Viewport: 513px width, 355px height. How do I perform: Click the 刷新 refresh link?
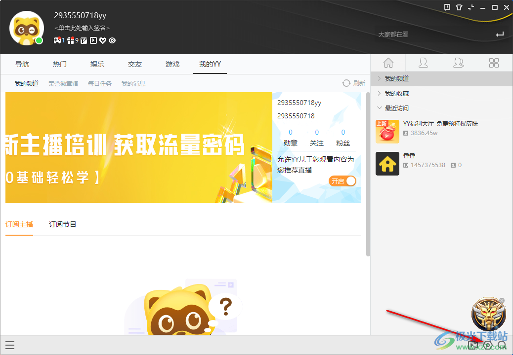point(359,83)
